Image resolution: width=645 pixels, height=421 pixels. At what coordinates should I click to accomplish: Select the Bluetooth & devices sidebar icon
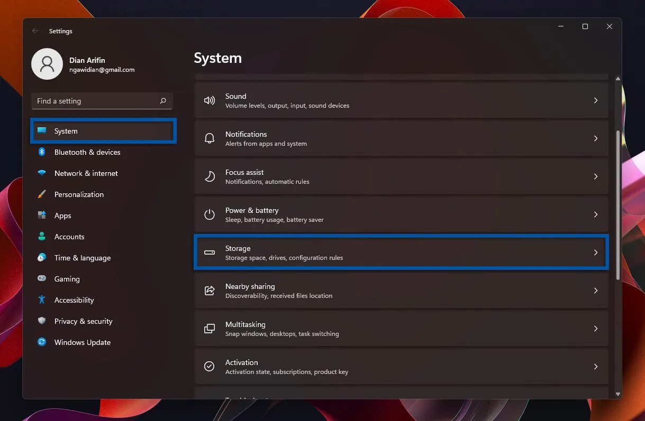click(41, 152)
